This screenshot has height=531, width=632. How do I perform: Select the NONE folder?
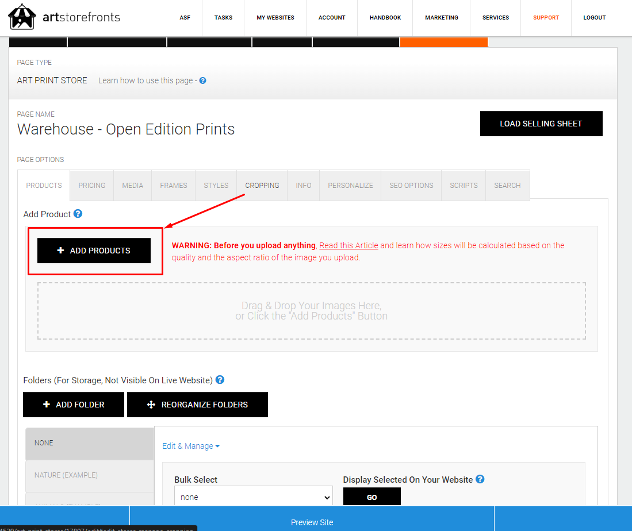90,443
